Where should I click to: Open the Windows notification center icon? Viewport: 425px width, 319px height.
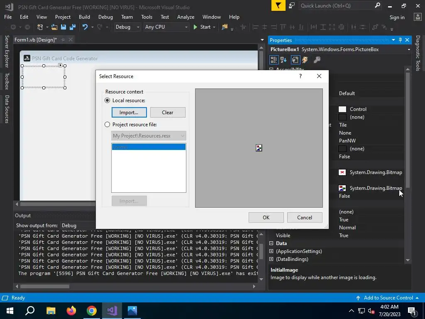pos(411,311)
